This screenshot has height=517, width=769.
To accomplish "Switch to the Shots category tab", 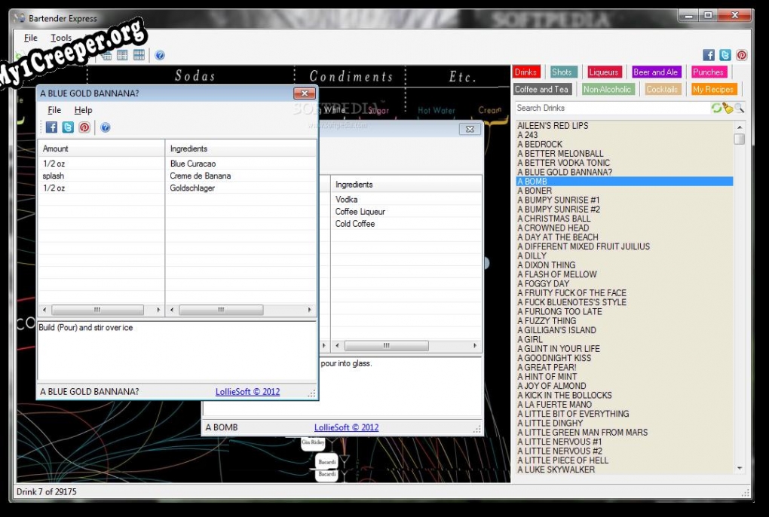I will pyautogui.click(x=562, y=72).
